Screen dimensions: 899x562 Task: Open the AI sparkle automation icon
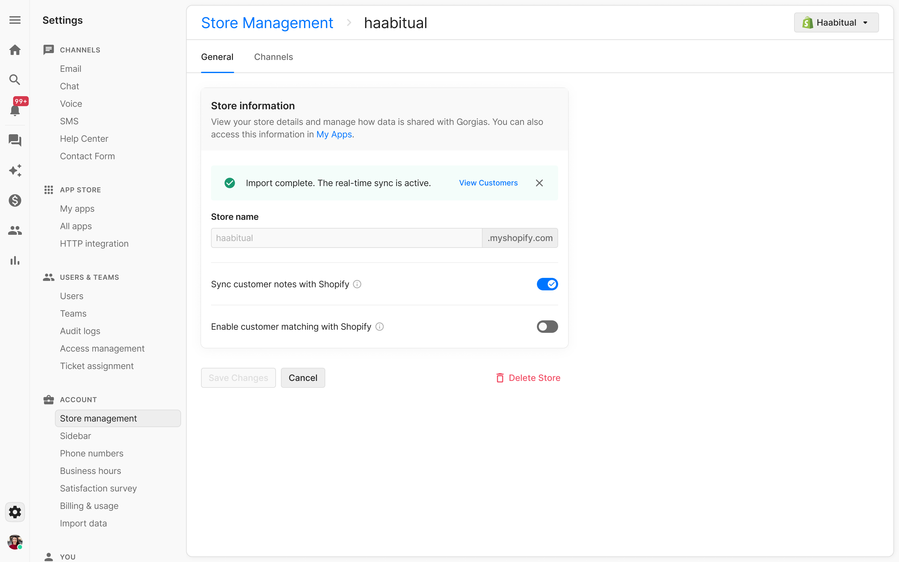(15, 170)
